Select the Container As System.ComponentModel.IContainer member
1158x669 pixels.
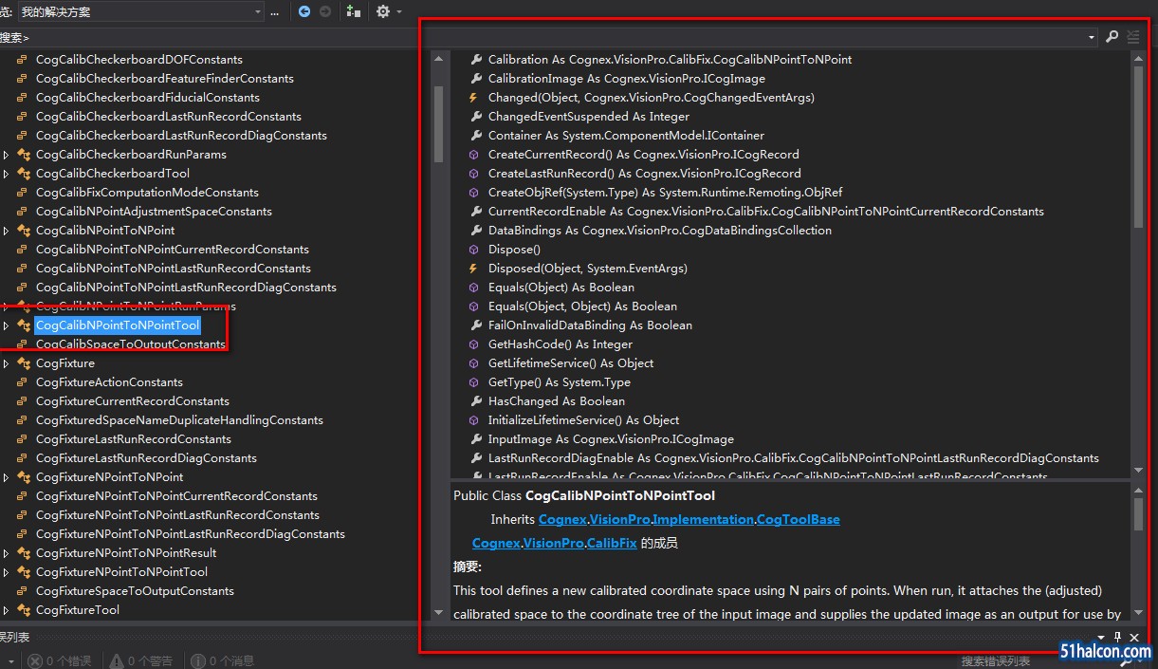[x=626, y=136]
